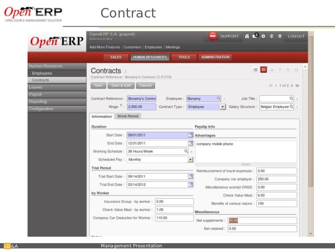The height and width of the screenshot is (251, 335).
Task: Open End Date calendar picker
Action: pos(190,143)
